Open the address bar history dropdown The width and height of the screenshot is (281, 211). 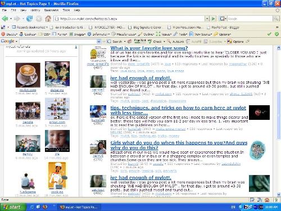coord(207,19)
